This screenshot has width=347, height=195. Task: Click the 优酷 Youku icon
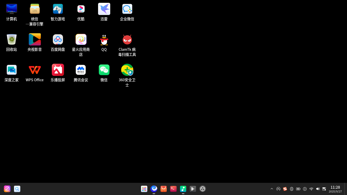coord(81,9)
